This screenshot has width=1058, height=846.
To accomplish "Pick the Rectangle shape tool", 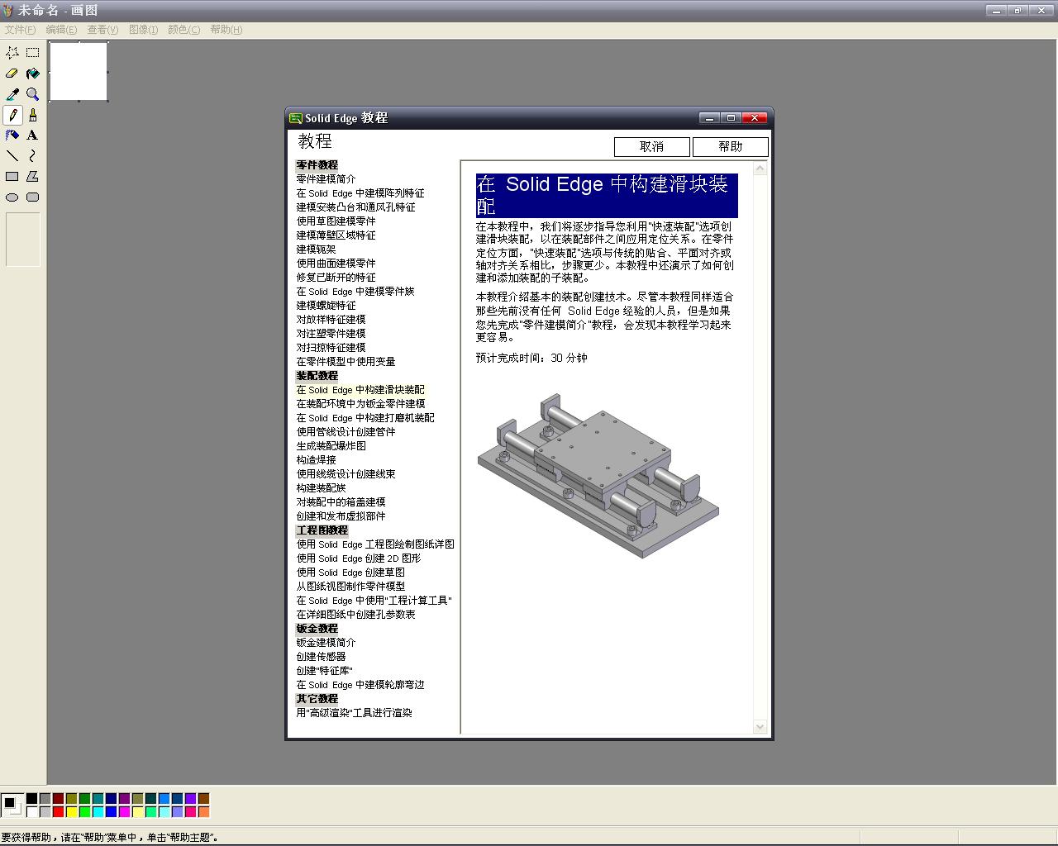I will (12, 177).
